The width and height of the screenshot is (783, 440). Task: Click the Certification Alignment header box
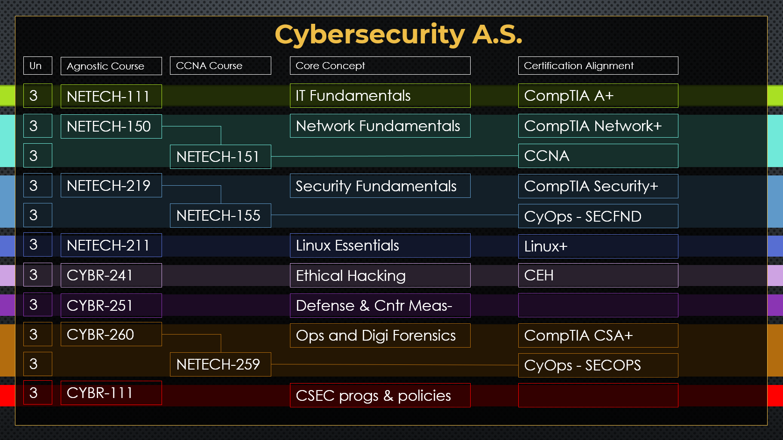coord(598,66)
